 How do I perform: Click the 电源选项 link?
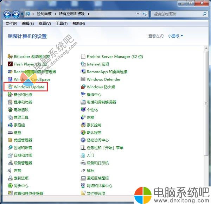click(21, 110)
